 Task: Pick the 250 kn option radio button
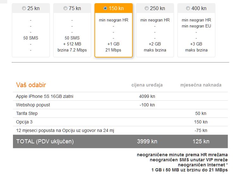click(x=146, y=8)
